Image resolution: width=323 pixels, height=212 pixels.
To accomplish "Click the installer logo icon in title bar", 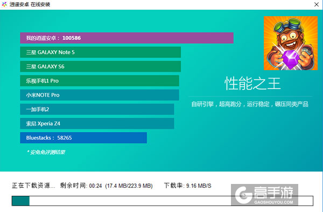I will click(x=4, y=4).
